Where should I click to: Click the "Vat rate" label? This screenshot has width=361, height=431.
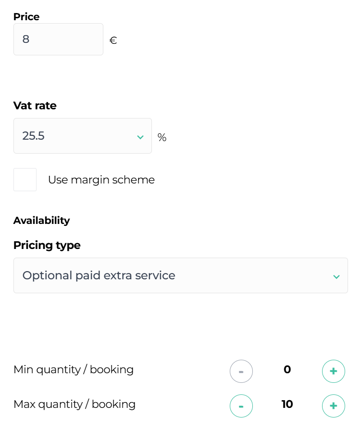(x=35, y=105)
